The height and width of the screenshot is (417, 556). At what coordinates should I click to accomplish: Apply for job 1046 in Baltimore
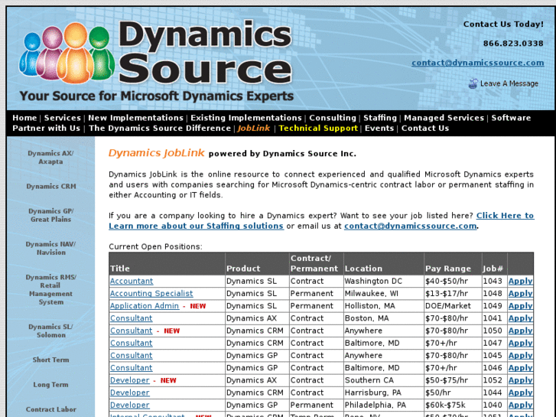click(x=520, y=368)
